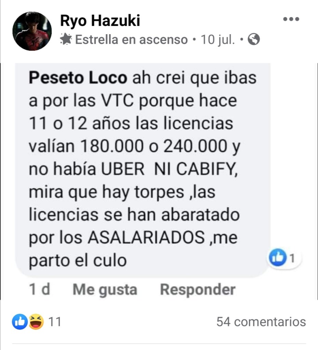Image resolution: width=318 pixels, height=350 pixels.
Task: Open Ryo Hazuki's profile name link
Action: tap(100, 21)
